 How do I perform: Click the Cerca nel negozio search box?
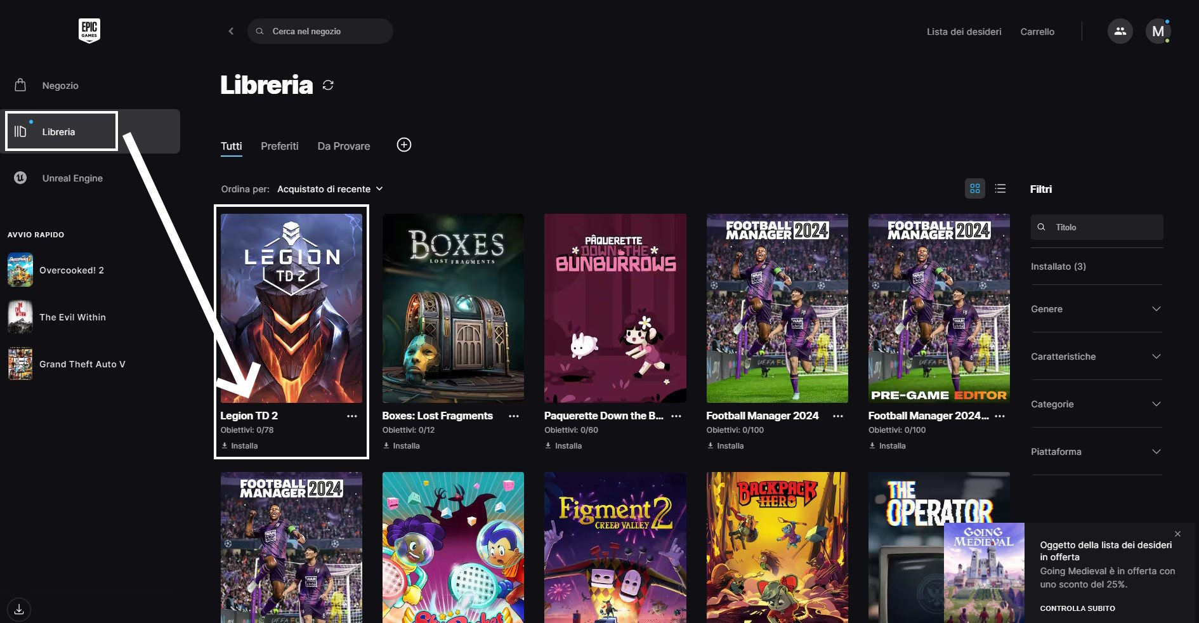click(320, 31)
